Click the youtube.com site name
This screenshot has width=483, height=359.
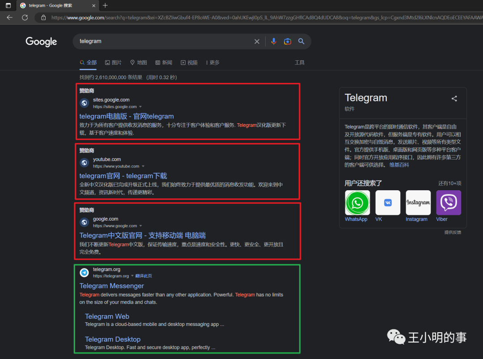[x=107, y=159]
